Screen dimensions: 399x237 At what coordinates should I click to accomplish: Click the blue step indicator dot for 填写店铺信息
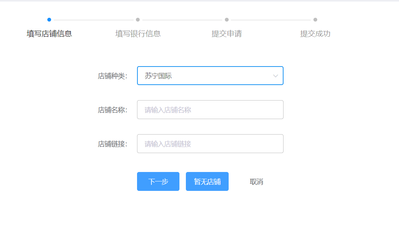[x=50, y=20]
